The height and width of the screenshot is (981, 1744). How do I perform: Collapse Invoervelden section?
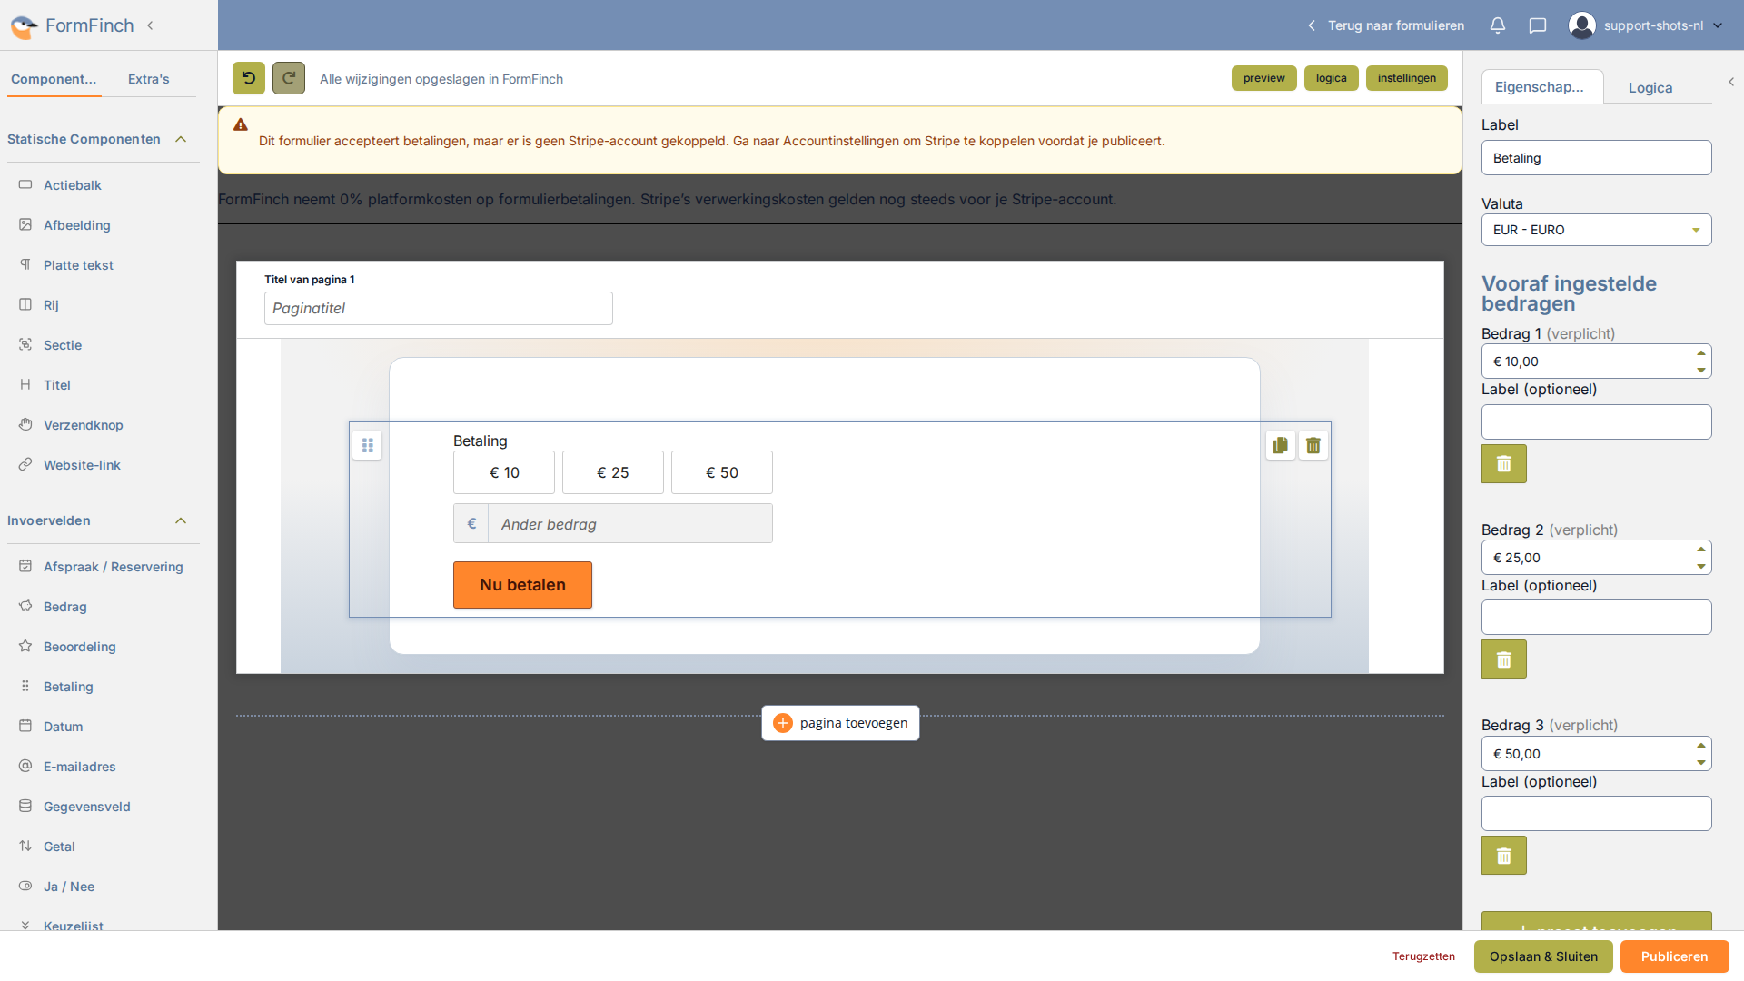pyautogui.click(x=181, y=520)
